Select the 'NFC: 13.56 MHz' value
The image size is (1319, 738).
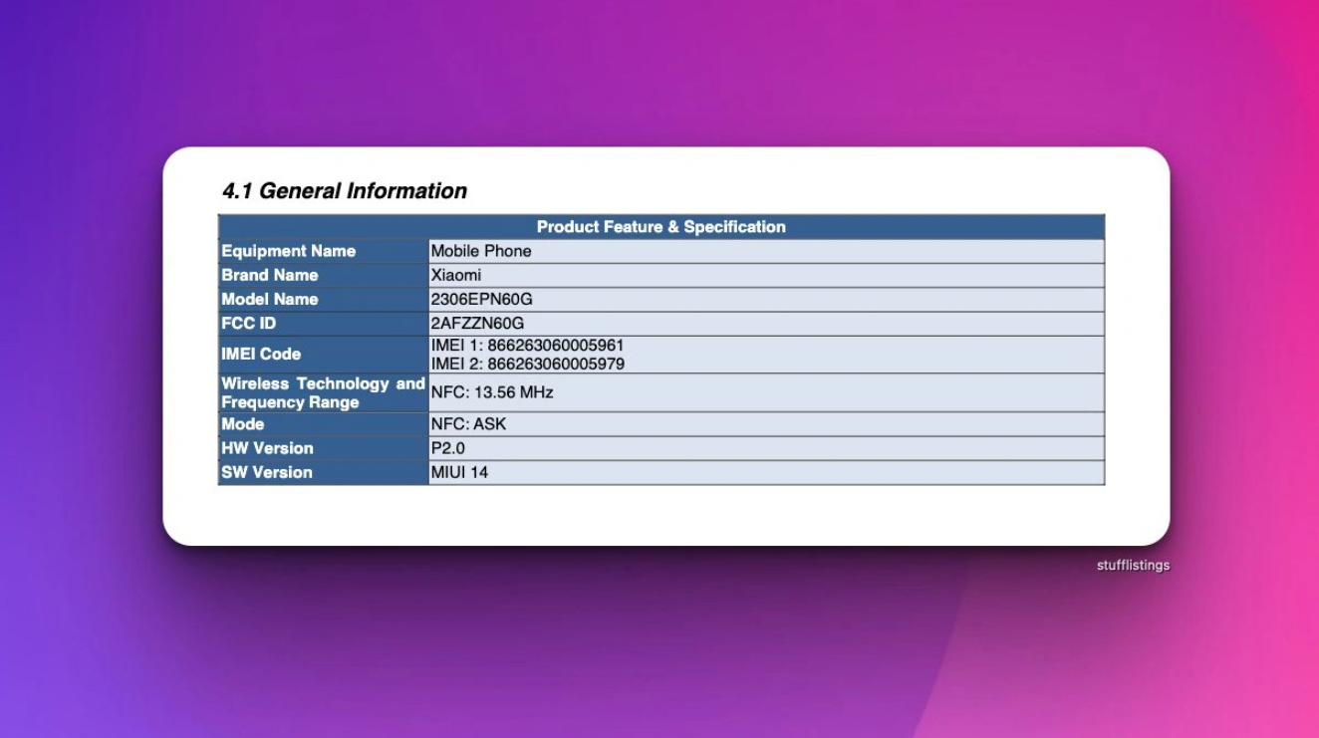click(491, 392)
